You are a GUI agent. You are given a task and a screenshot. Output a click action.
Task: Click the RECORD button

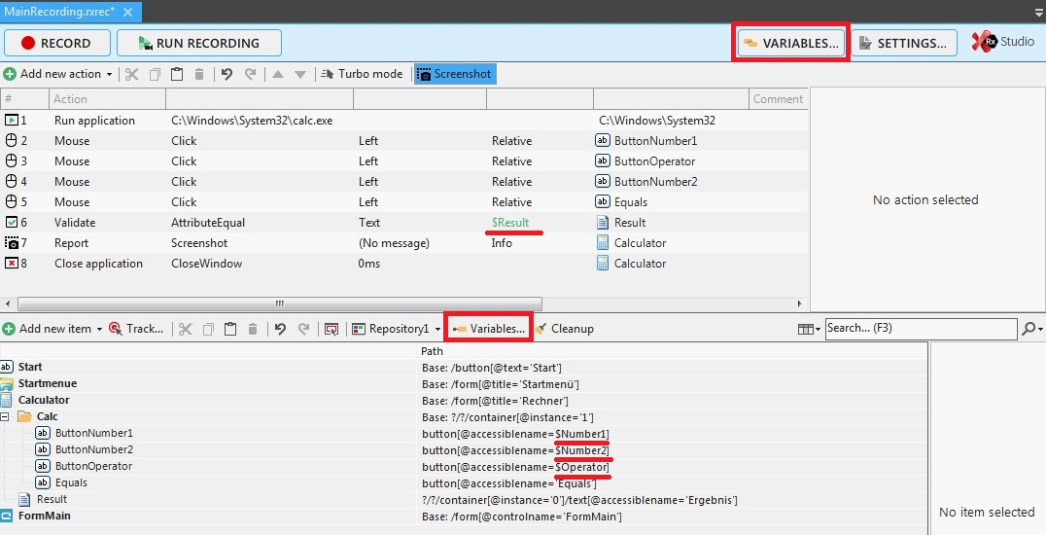[x=56, y=43]
